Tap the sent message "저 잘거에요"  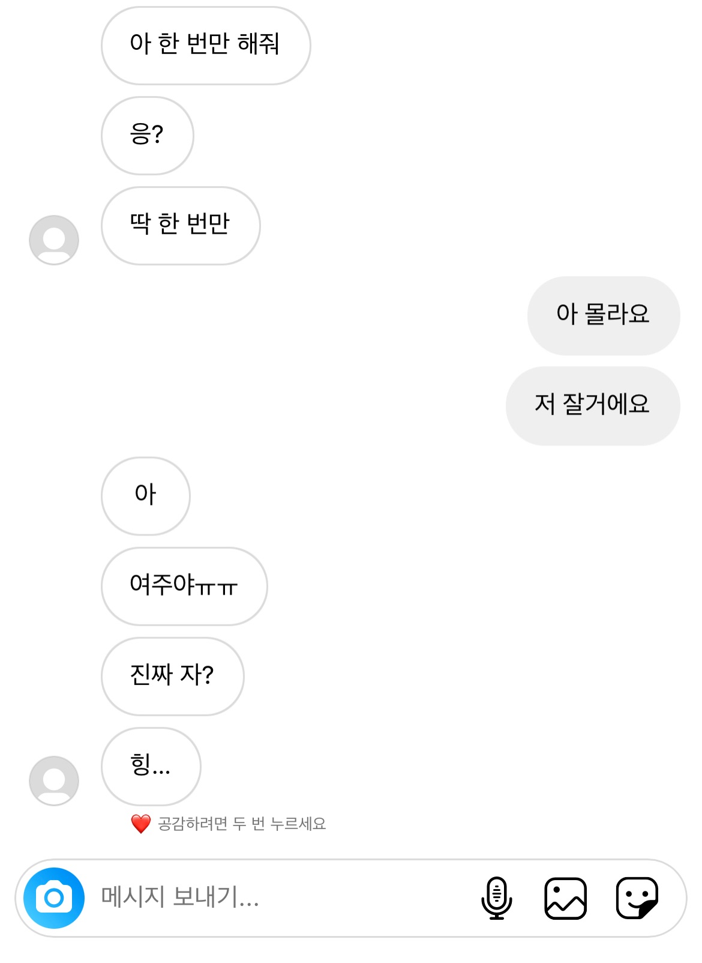[x=592, y=406]
